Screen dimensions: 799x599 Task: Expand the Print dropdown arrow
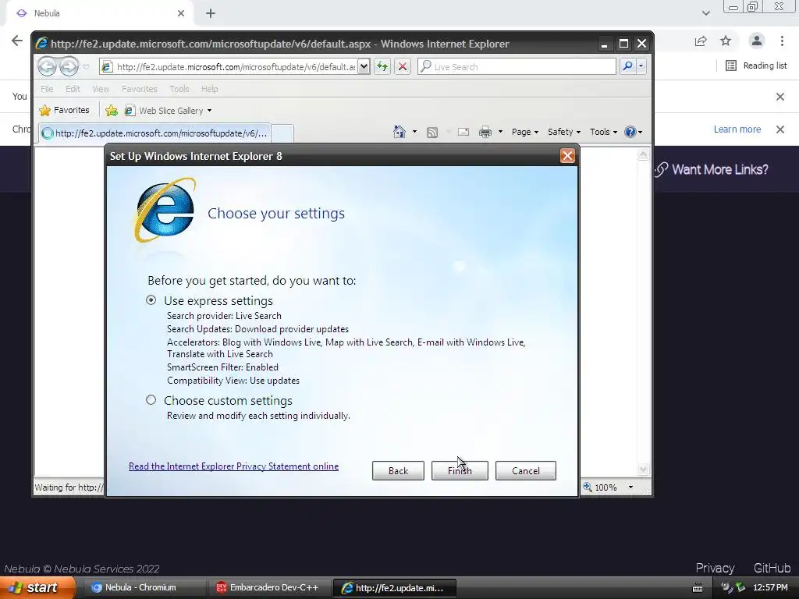pyautogui.click(x=500, y=132)
